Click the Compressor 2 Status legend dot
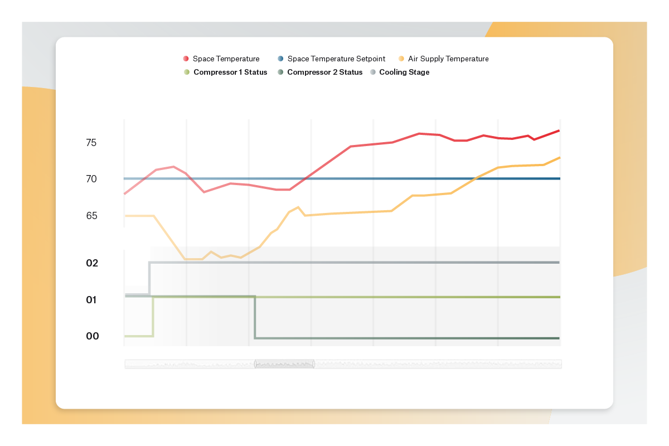This screenshot has width=669, height=446. tap(280, 72)
